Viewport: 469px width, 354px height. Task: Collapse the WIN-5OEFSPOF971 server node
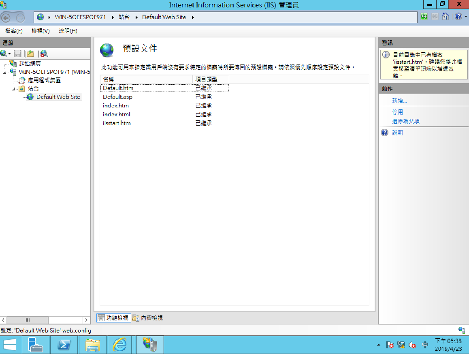[x=5, y=72]
